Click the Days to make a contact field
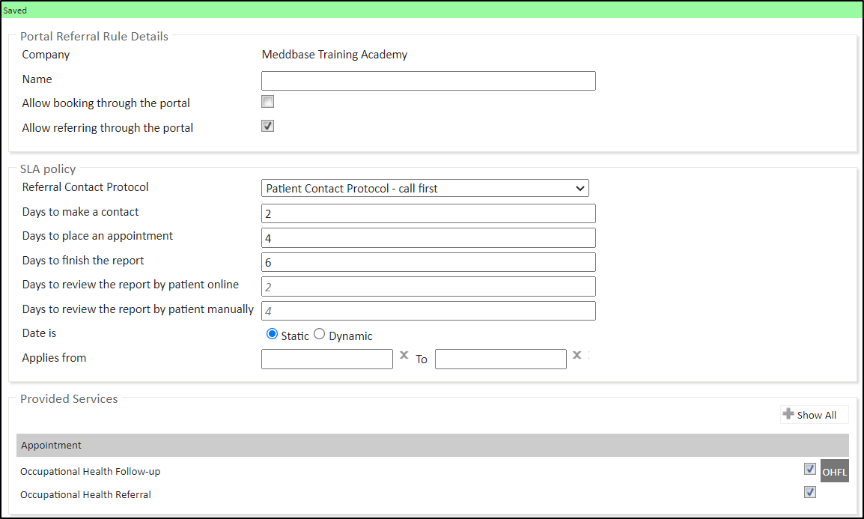Viewport: 864px width, 519px height. pyautogui.click(x=428, y=213)
